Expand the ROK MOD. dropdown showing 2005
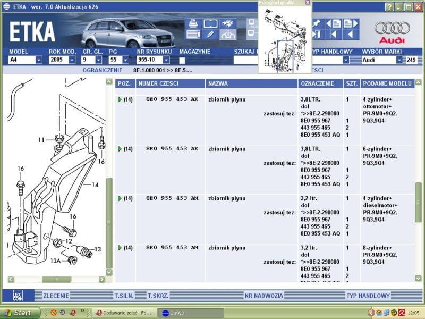The height and width of the screenshot is (319, 425). click(x=75, y=60)
